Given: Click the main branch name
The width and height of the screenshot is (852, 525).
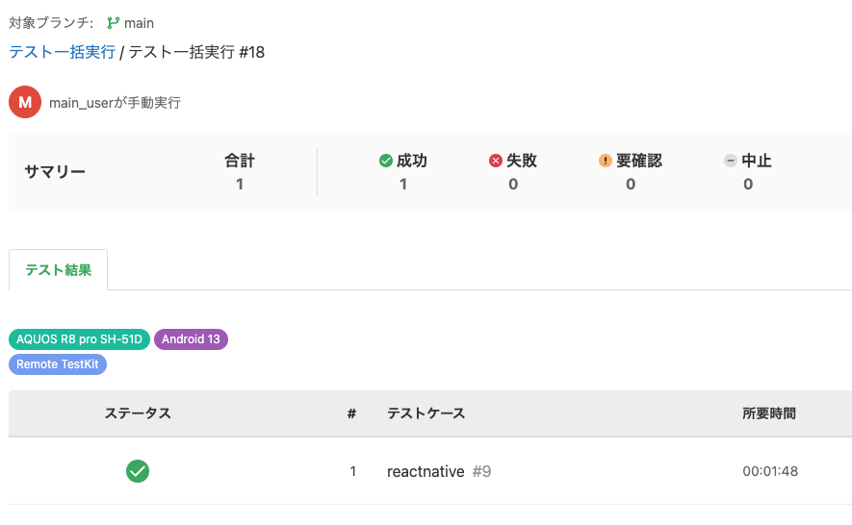Looking at the screenshot, I should 139,23.
